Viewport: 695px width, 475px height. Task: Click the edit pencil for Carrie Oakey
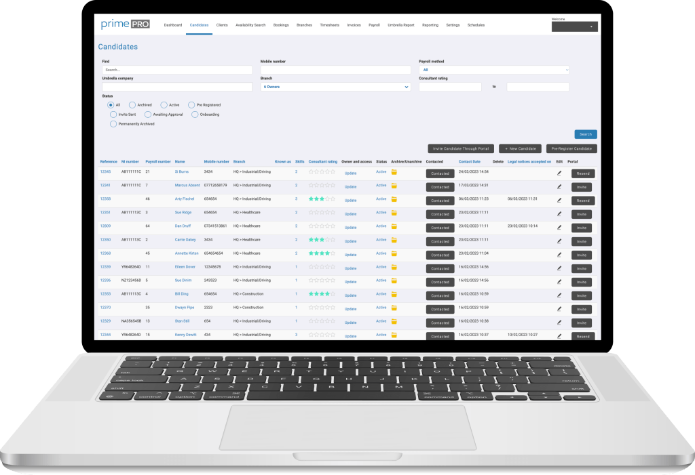coord(559,241)
